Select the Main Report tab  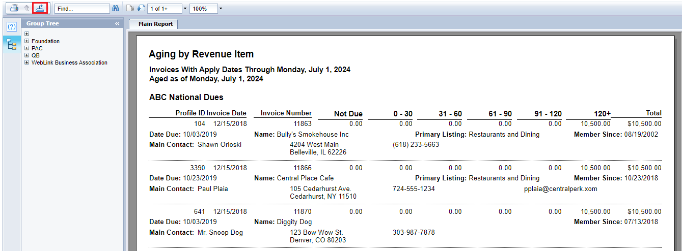pyautogui.click(x=155, y=24)
